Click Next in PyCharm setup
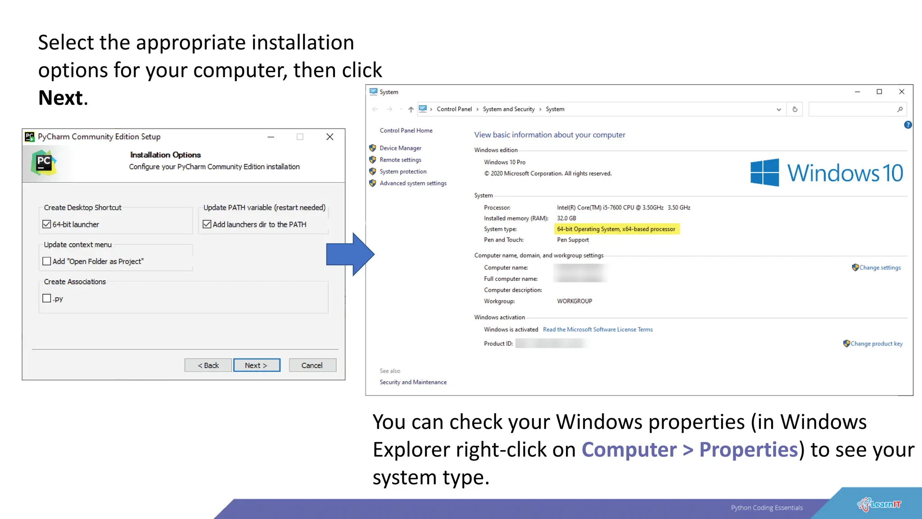922x519 pixels. pyautogui.click(x=257, y=365)
